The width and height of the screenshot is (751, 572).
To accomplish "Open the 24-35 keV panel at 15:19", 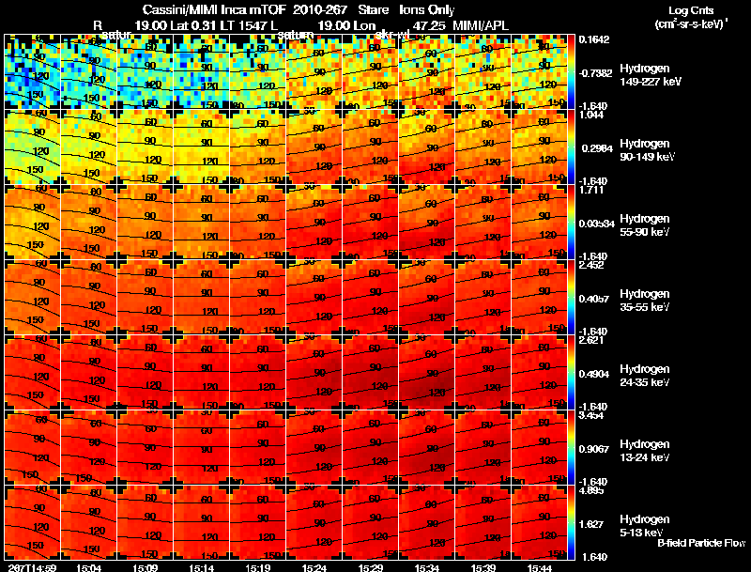I will pos(257,373).
